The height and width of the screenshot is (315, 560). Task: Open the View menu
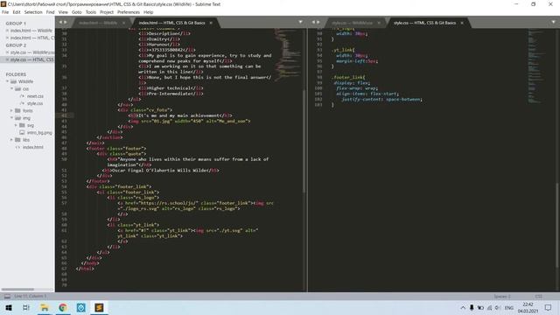(x=63, y=12)
